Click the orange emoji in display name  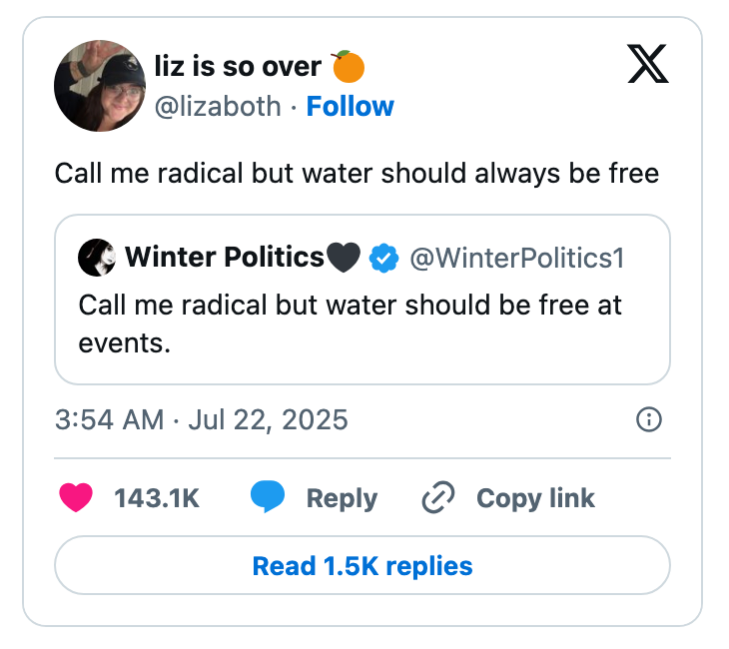[349, 67]
